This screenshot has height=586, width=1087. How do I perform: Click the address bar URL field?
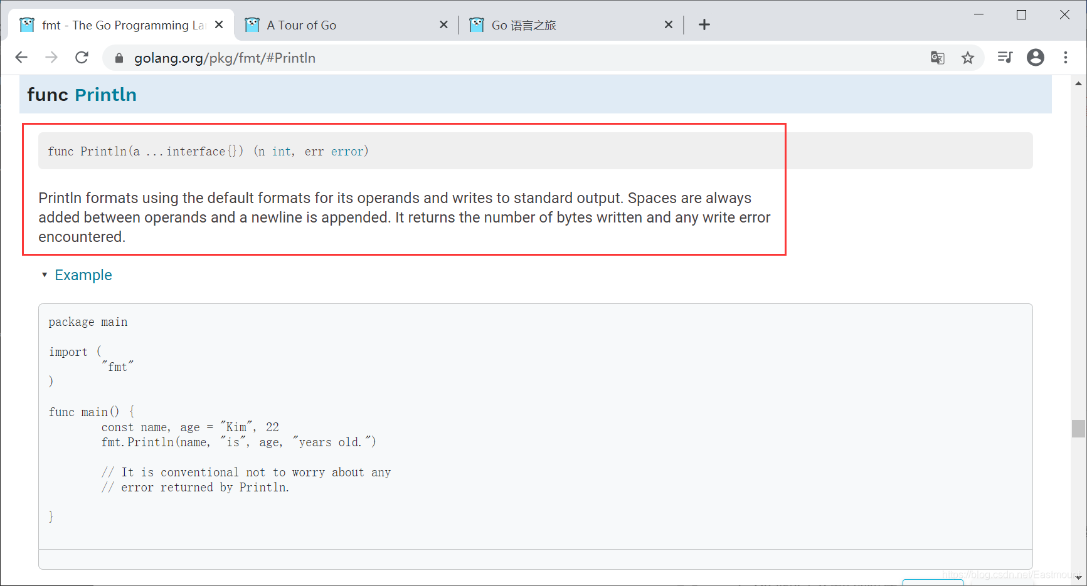[514, 58]
